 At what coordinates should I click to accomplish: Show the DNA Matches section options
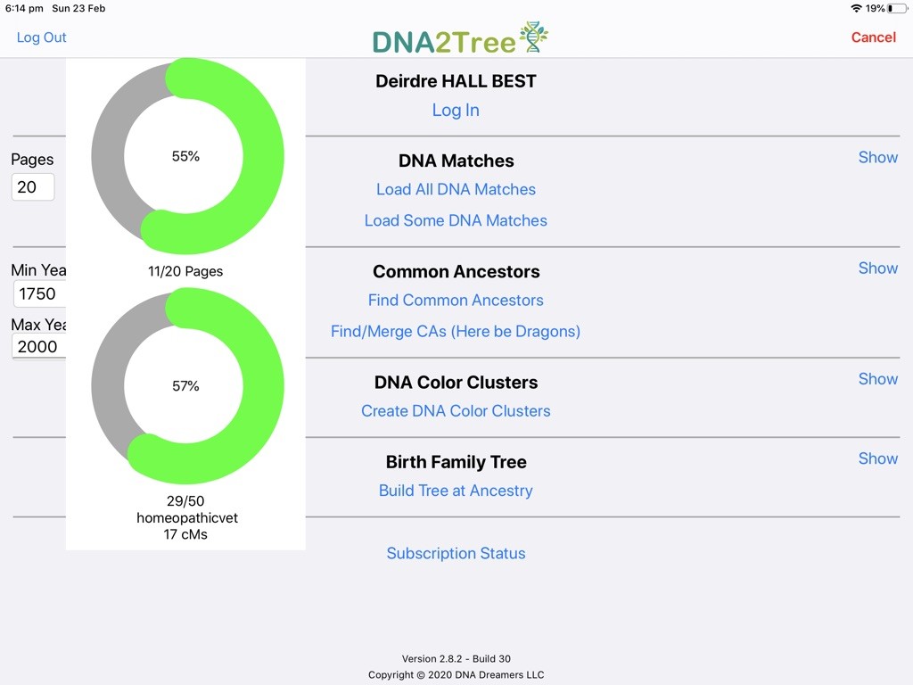coord(877,157)
